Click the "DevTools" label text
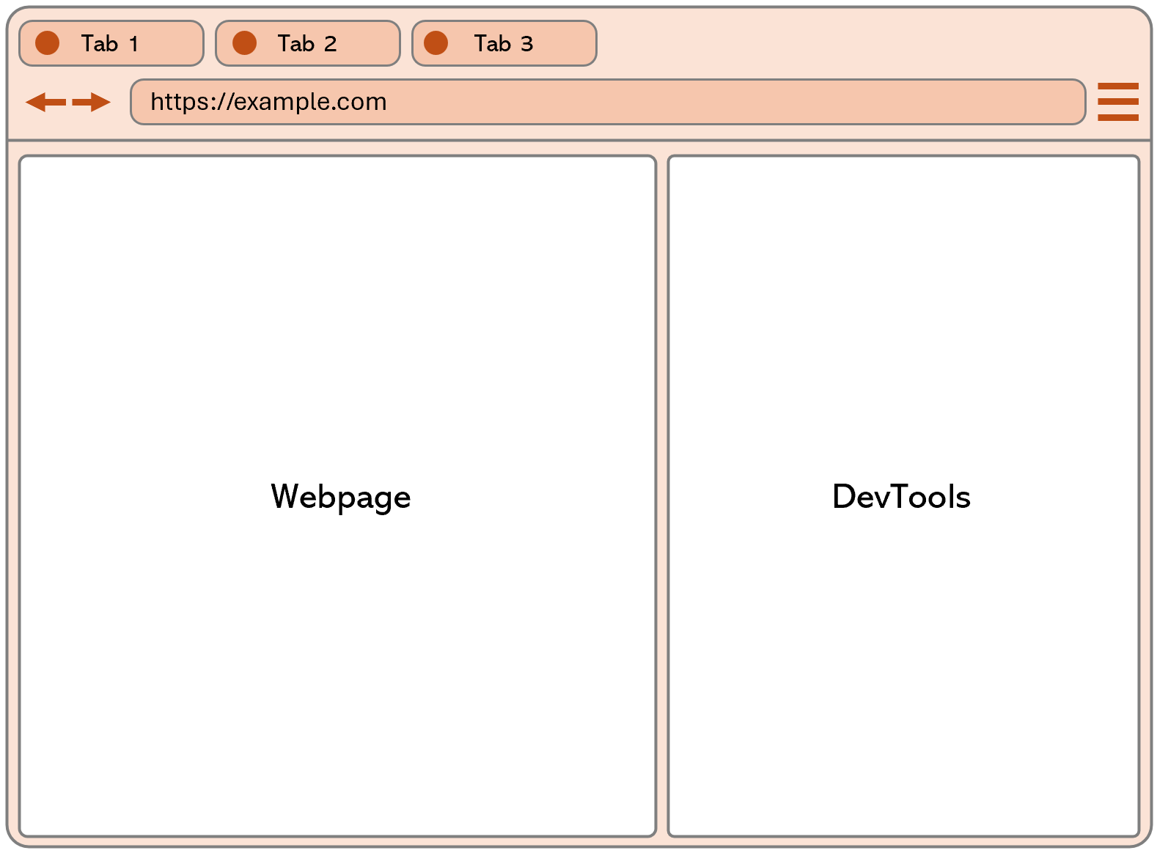Image resolution: width=1157 pixels, height=853 pixels. tap(901, 497)
